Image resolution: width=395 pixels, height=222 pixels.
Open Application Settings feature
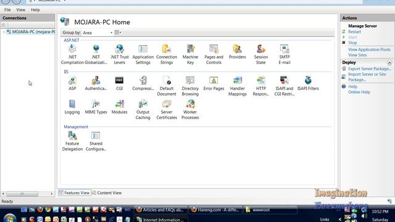[143, 54]
